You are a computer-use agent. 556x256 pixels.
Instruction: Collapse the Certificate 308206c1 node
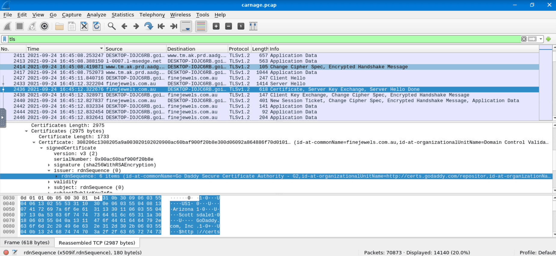pyautogui.click(x=34, y=142)
